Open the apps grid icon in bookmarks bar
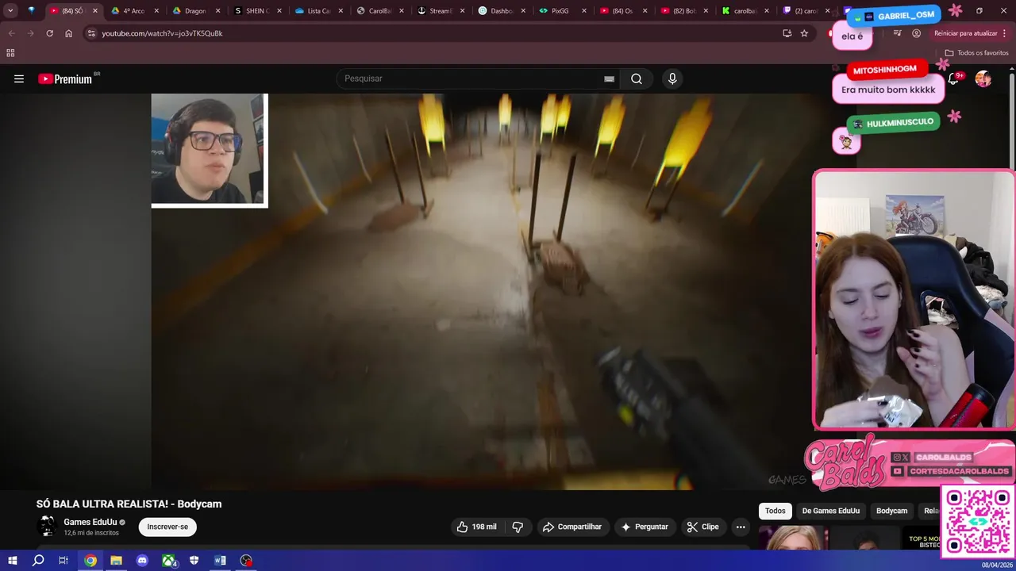Viewport: 1016px width, 571px height. [x=10, y=52]
